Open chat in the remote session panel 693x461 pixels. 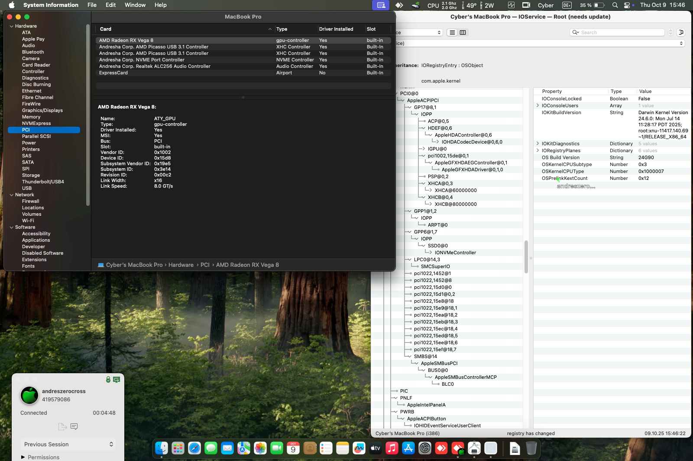[x=74, y=427]
